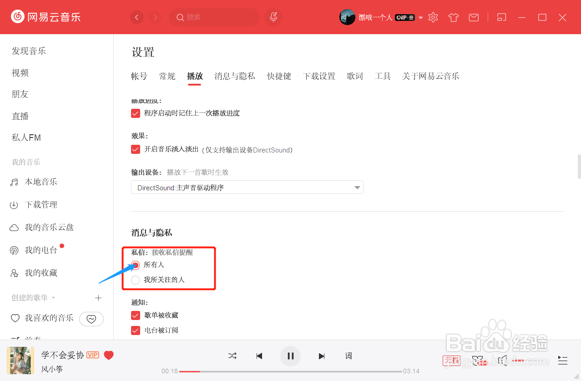The height and width of the screenshot is (381, 581).
Task: Expand the username account dropdown arrow
Action: coord(421,18)
